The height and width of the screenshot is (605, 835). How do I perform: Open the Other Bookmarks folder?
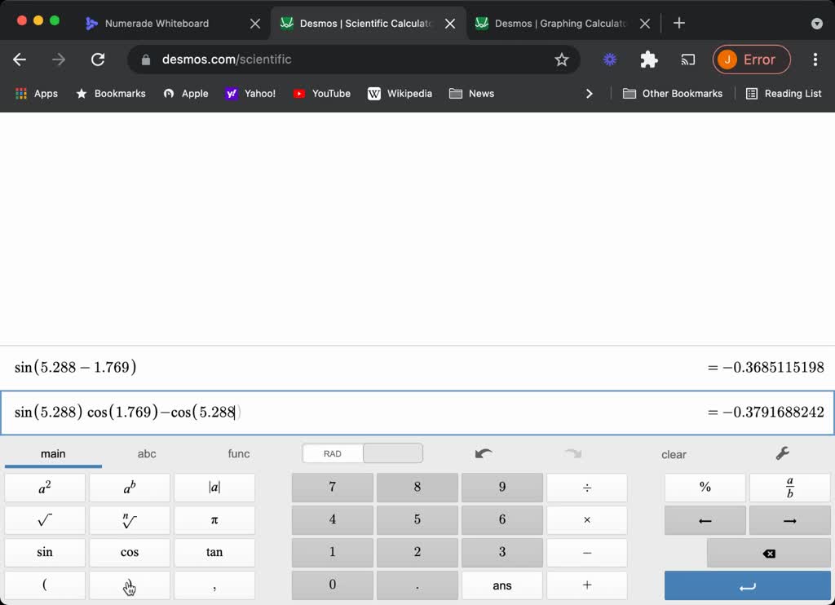click(x=673, y=94)
